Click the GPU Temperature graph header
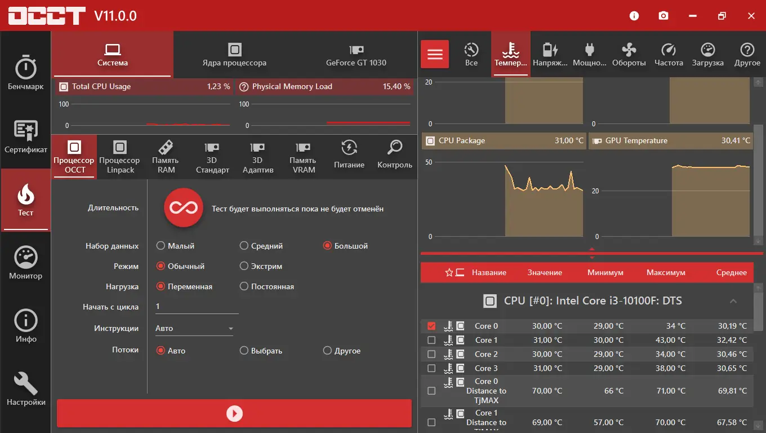 (670, 141)
